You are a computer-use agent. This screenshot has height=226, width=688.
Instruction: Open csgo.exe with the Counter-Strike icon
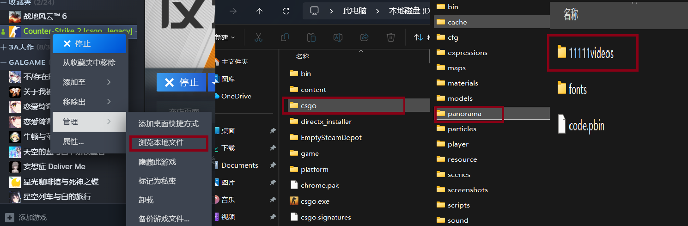tap(294, 201)
